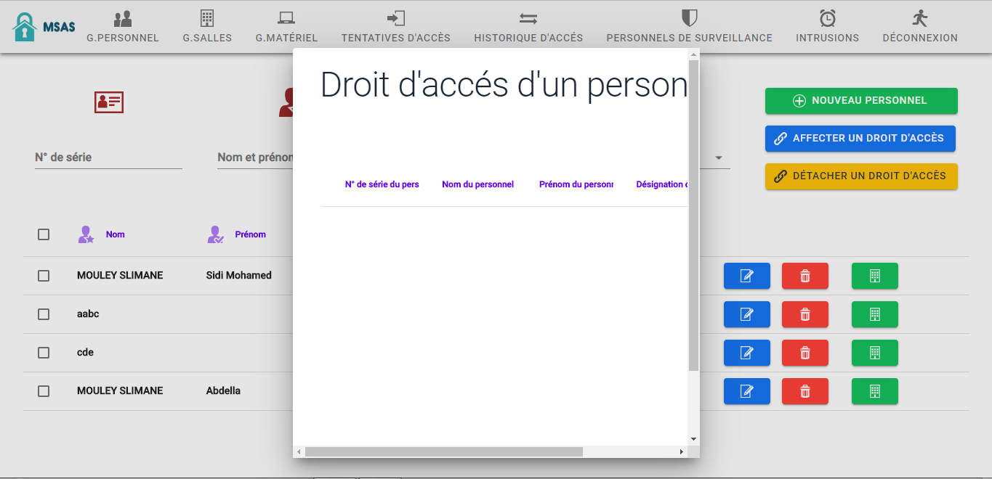Open the G.SALLES menu
992x479 pixels.
(207, 27)
